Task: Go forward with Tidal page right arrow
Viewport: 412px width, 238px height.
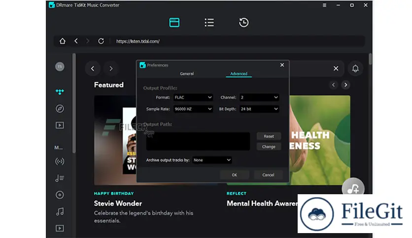Action: coord(111,69)
